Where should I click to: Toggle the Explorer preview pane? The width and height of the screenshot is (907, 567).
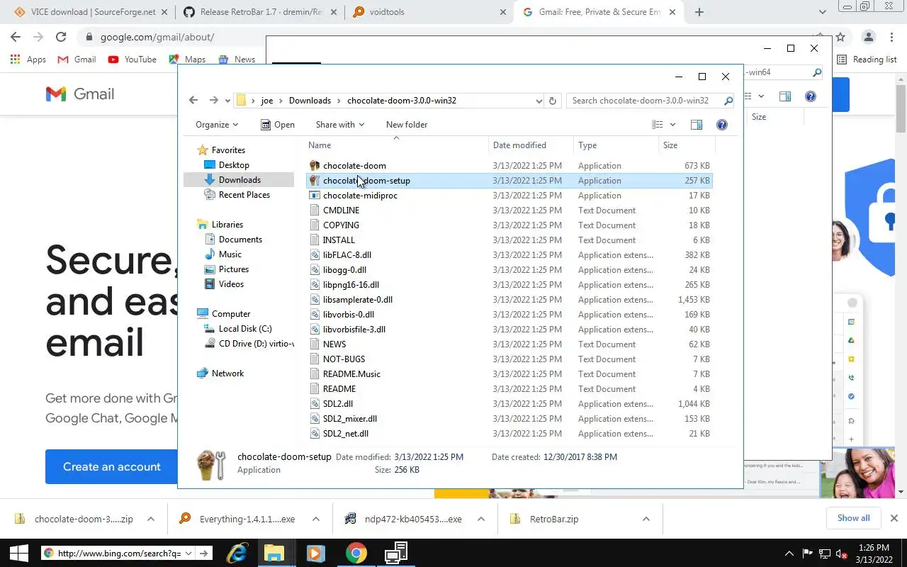coord(697,125)
